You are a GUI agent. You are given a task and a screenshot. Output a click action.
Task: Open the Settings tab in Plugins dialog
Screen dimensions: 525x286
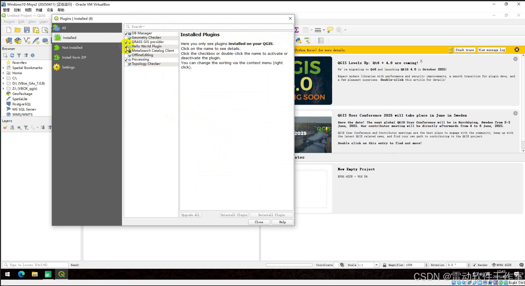point(87,67)
